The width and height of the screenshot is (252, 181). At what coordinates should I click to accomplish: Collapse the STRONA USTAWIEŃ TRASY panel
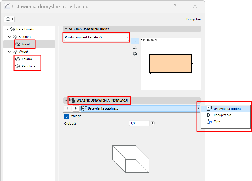(66, 28)
